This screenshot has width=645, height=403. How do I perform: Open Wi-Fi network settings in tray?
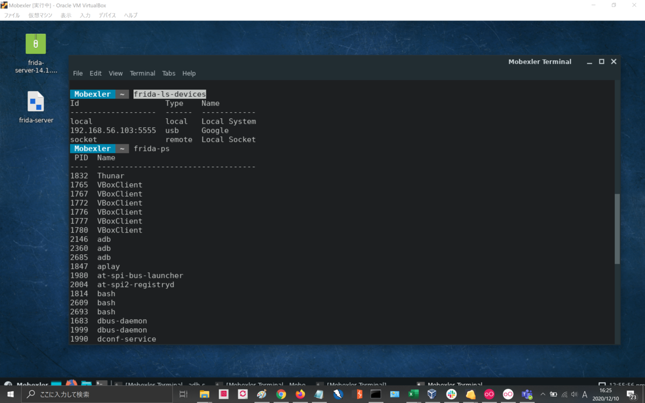(x=563, y=394)
